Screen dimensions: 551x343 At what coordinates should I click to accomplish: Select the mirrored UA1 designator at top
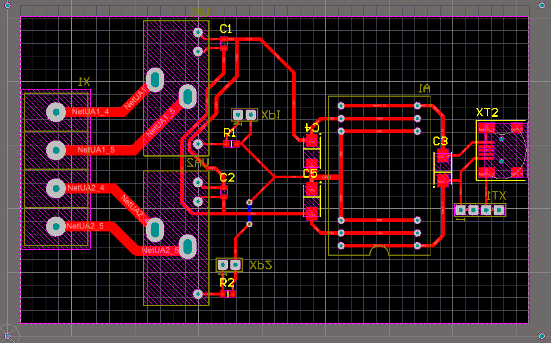pos(199,12)
